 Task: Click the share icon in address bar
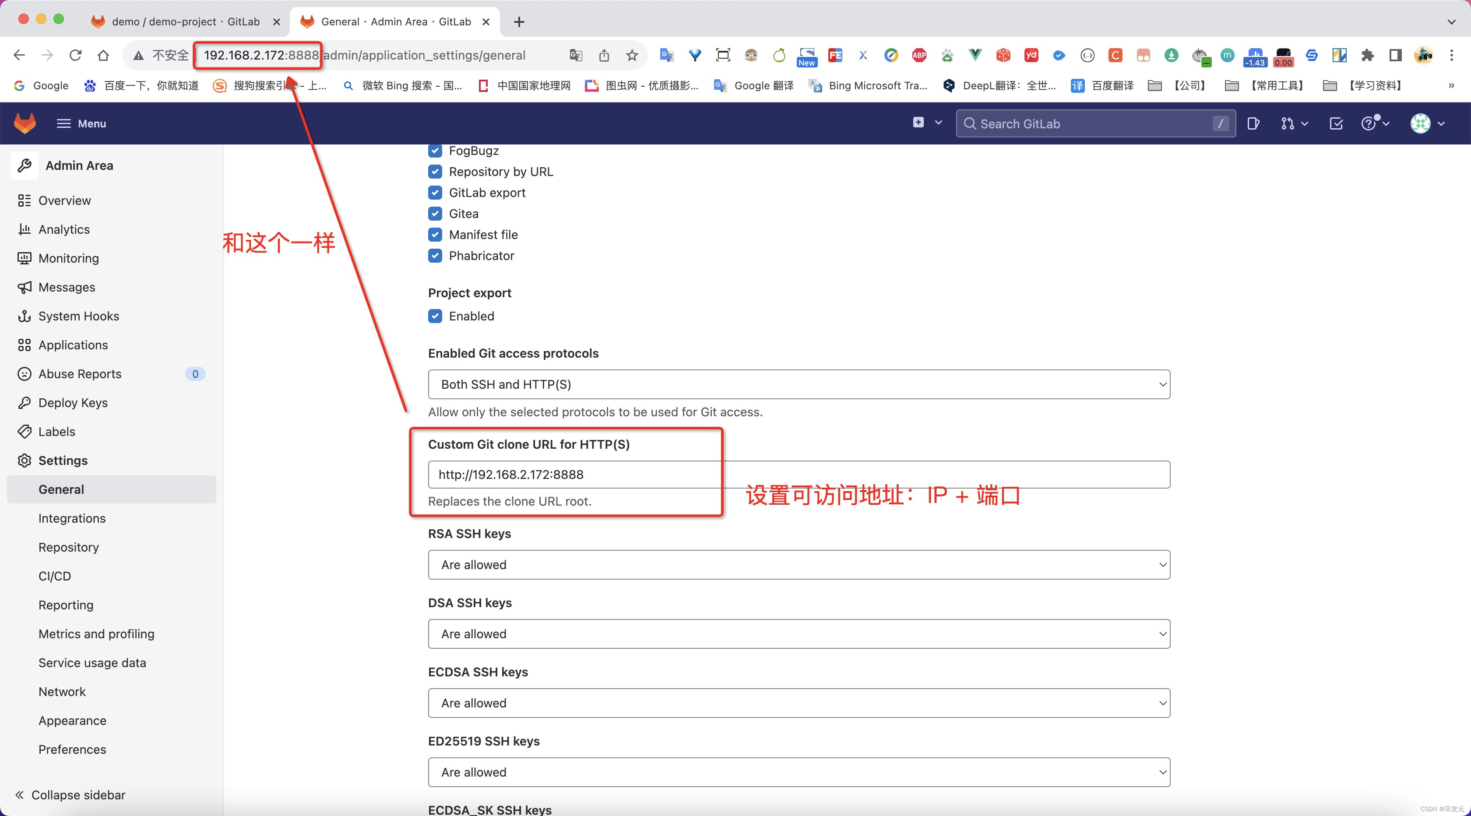(x=604, y=56)
